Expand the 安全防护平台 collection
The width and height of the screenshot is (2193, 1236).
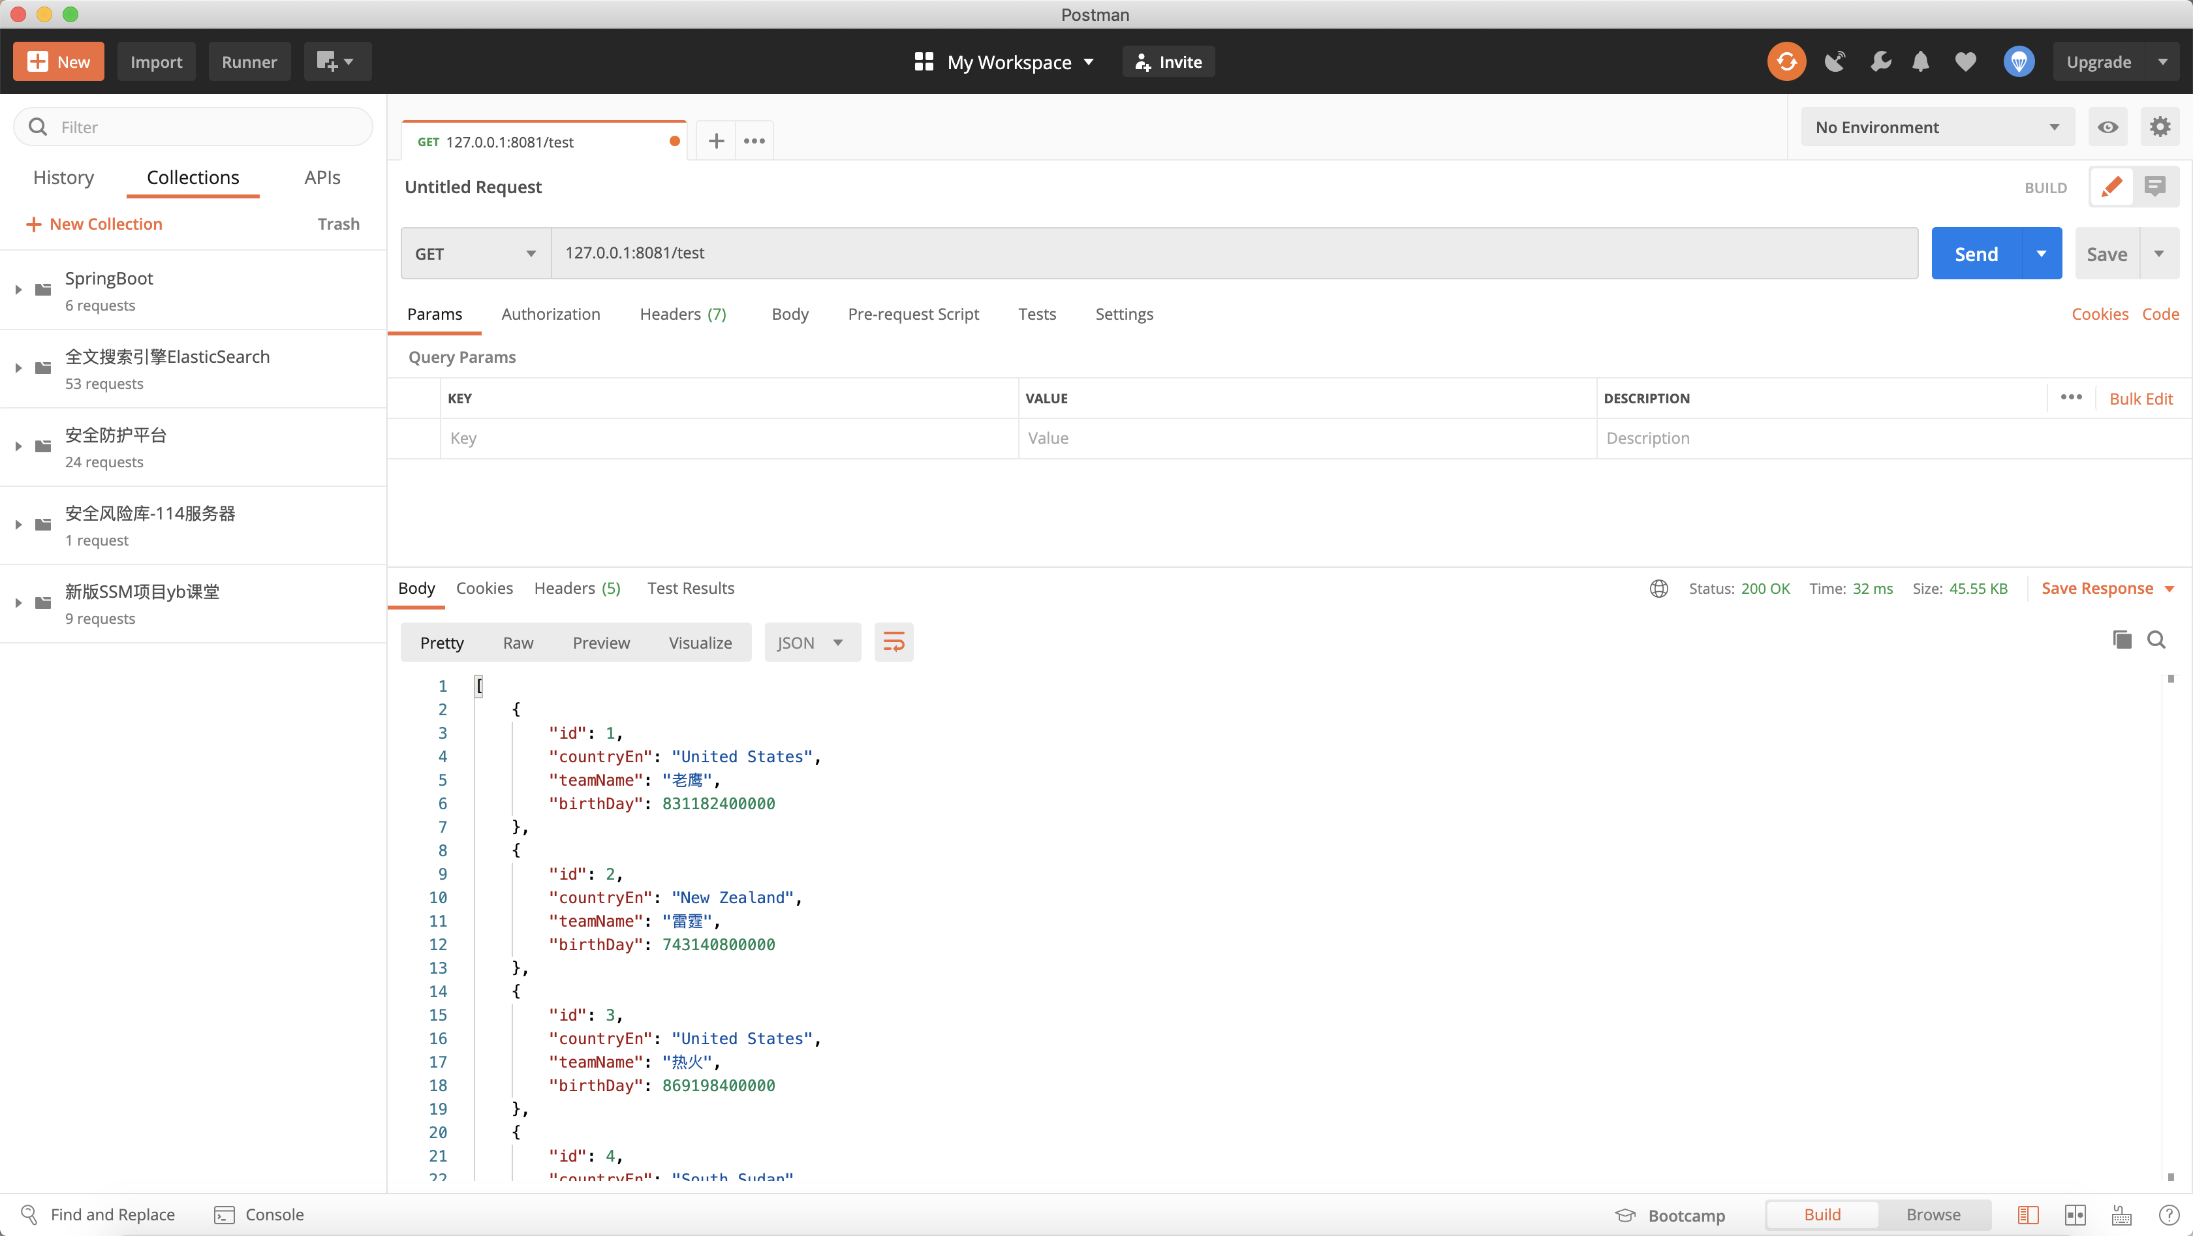point(19,446)
